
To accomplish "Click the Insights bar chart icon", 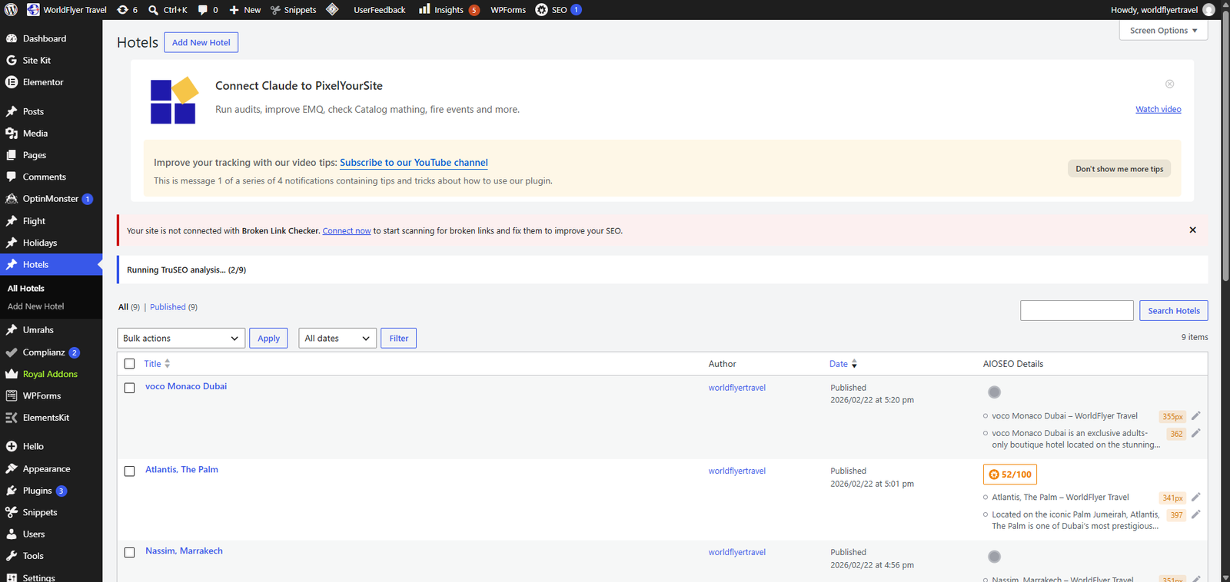I will [424, 9].
